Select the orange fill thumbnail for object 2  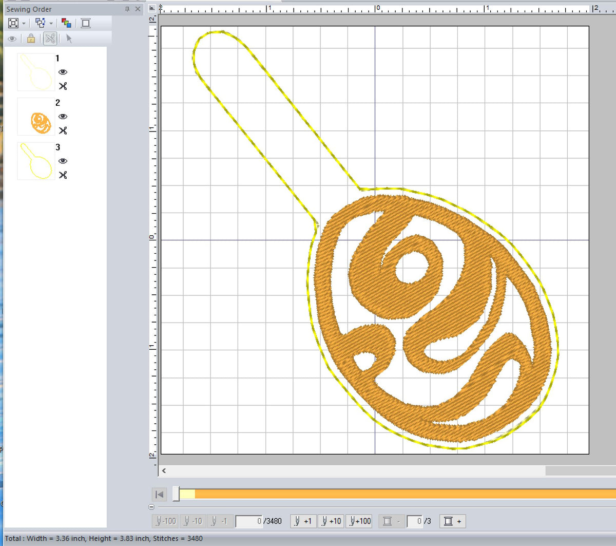click(x=36, y=117)
